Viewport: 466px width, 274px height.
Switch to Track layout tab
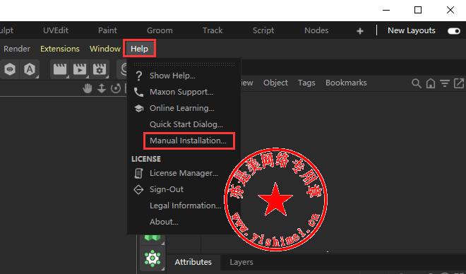tap(213, 30)
